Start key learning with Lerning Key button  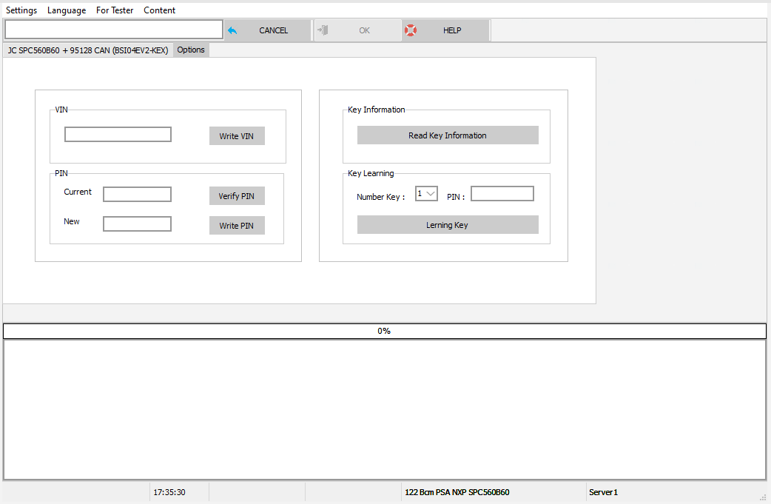pos(448,224)
